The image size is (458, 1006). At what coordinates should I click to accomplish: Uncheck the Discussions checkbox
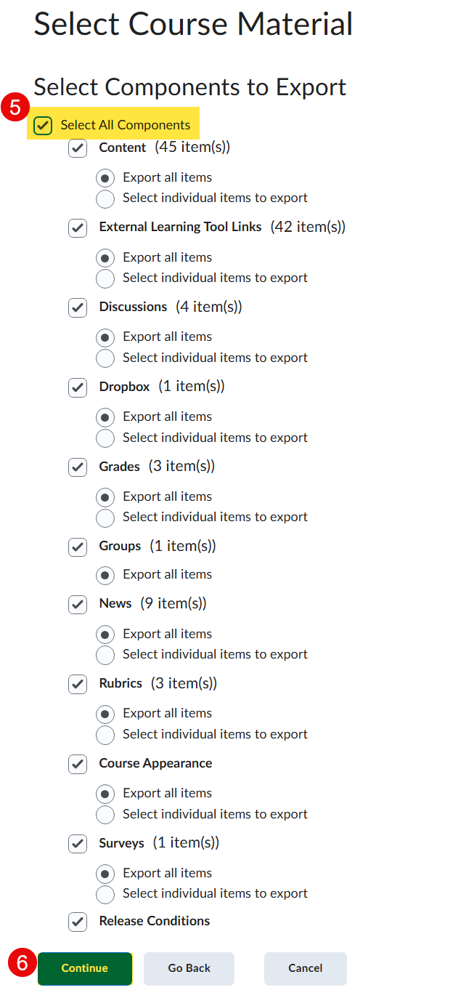78,307
